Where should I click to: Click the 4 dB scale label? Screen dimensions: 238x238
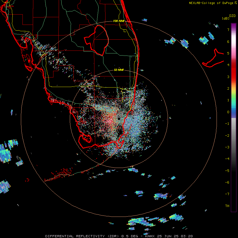click(x=228, y=65)
